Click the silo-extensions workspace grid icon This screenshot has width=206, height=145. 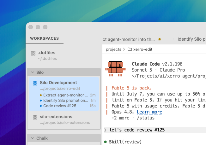pos(35,117)
